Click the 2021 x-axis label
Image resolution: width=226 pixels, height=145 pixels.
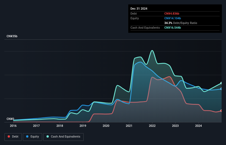tap(129, 126)
